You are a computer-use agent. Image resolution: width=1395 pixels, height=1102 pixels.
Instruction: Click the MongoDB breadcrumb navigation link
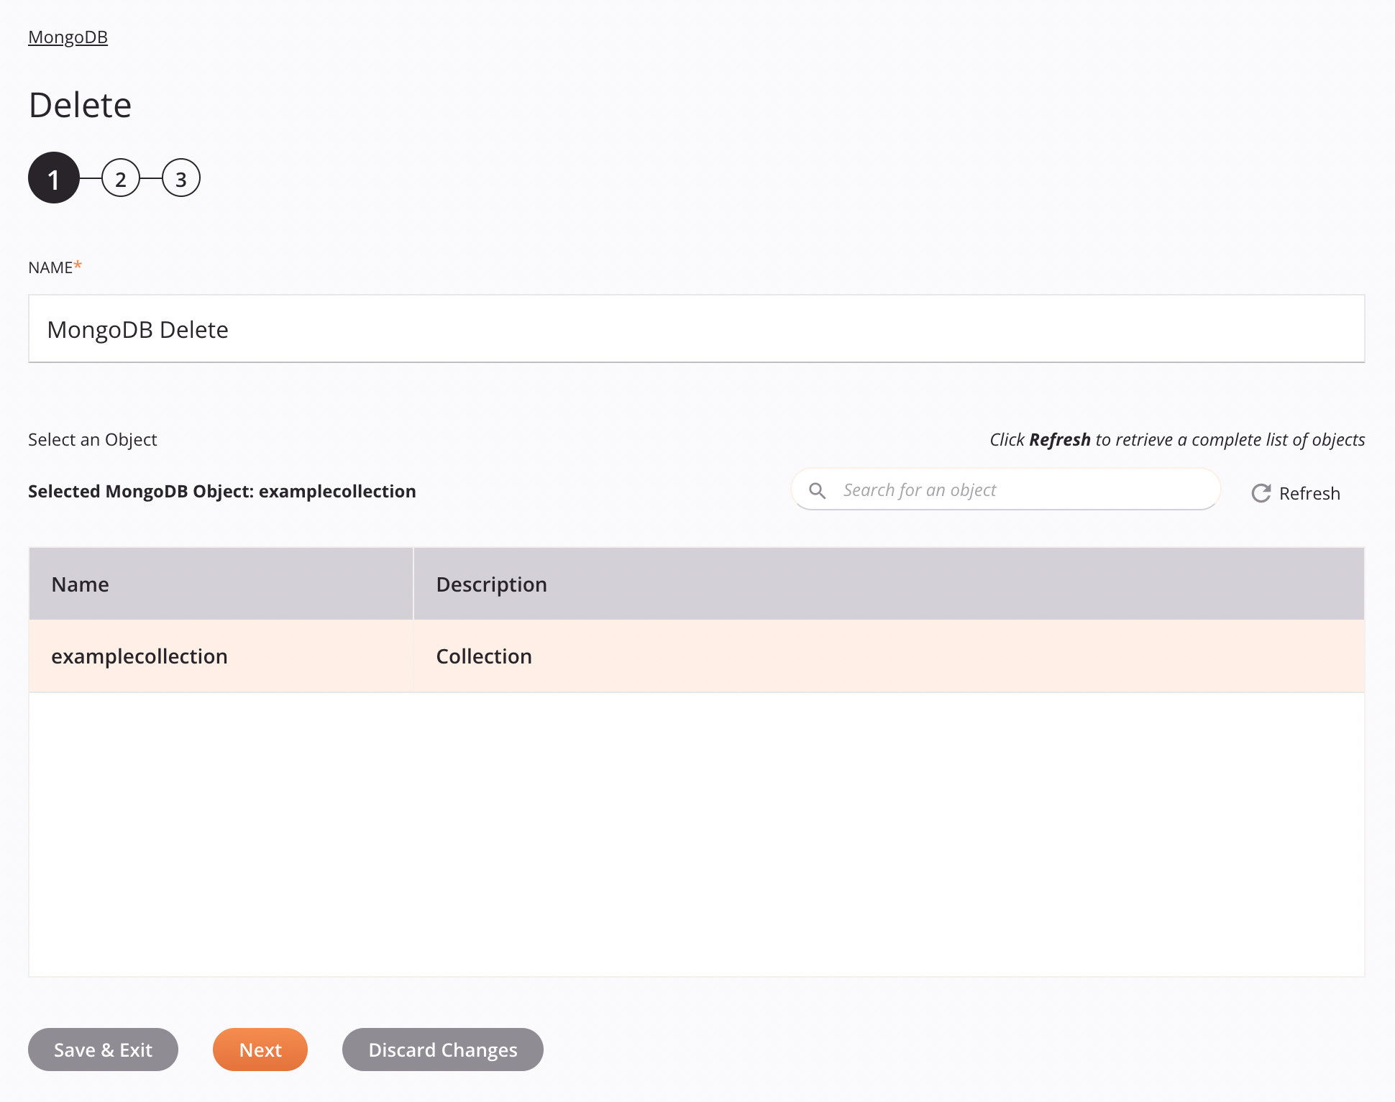pyautogui.click(x=68, y=36)
